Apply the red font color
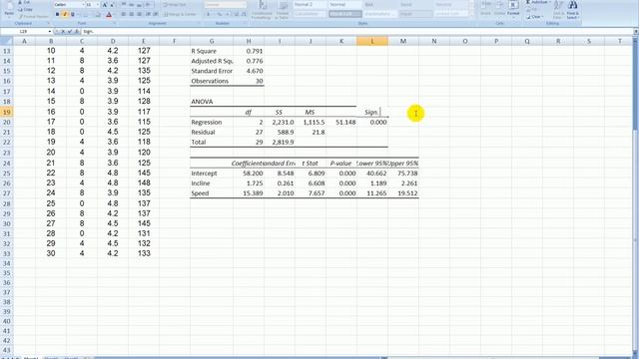Viewport: 639px width, 359px height. click(x=109, y=14)
